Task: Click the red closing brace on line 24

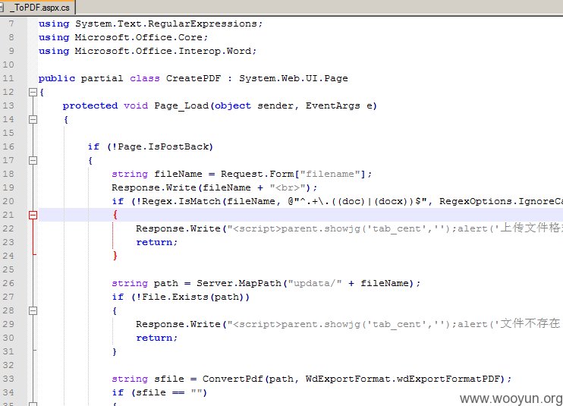Action: click(115, 256)
